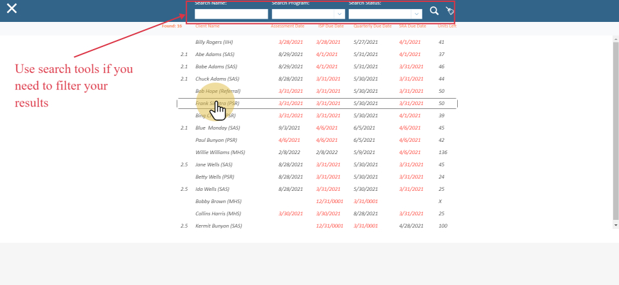Viewport: 619px width, 285px height.
Task: Select Collins Harris (MHS) client row
Action: pos(218,213)
